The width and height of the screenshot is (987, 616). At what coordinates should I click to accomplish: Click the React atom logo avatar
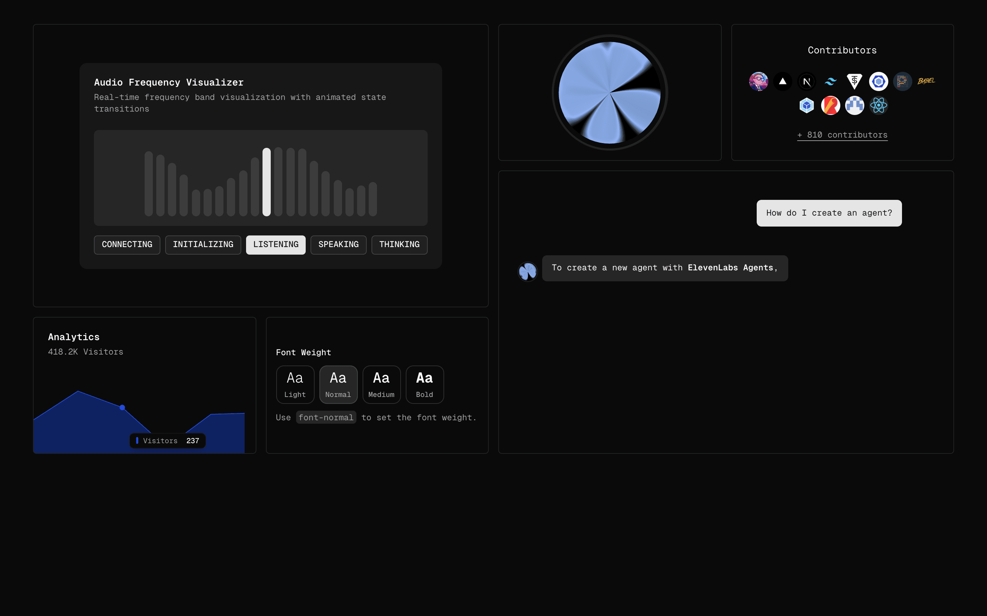pyautogui.click(x=878, y=105)
